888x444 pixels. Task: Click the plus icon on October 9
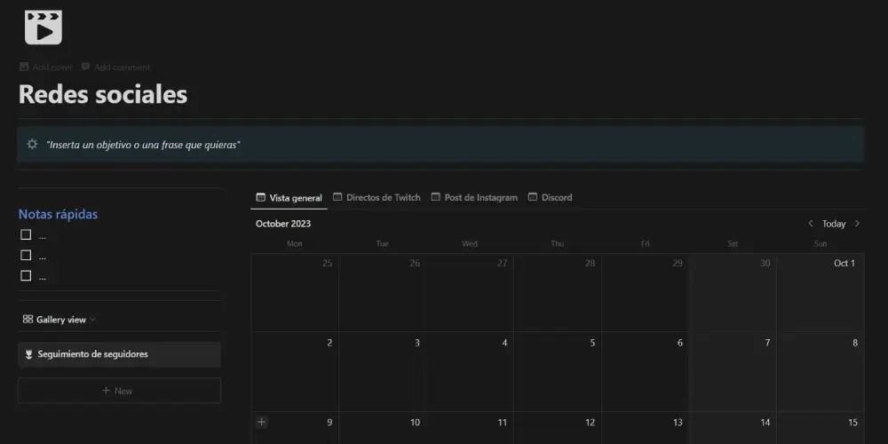261,422
